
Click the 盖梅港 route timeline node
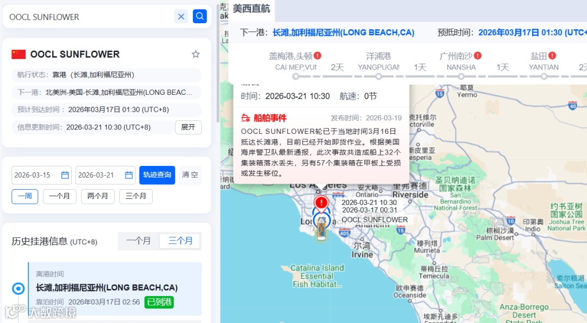(296, 76)
